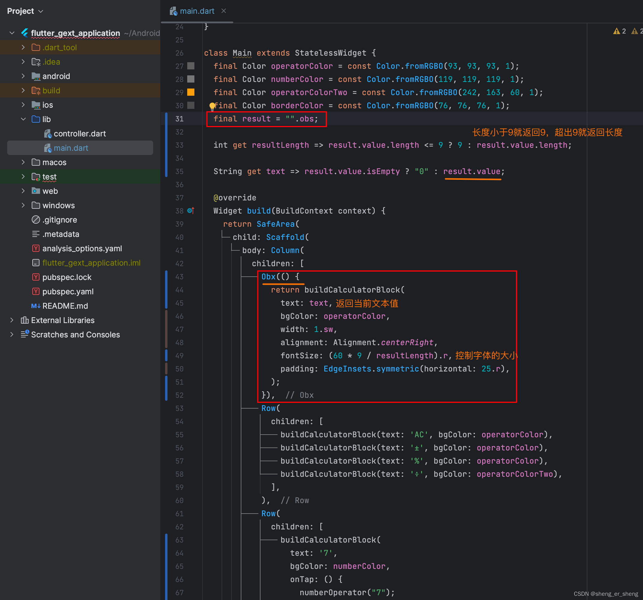Viewport: 643px width, 600px height.
Task: Click the macos folder icon
Action: tap(36, 162)
